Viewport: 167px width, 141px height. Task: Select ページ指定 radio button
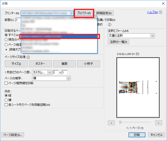tap(6, 45)
